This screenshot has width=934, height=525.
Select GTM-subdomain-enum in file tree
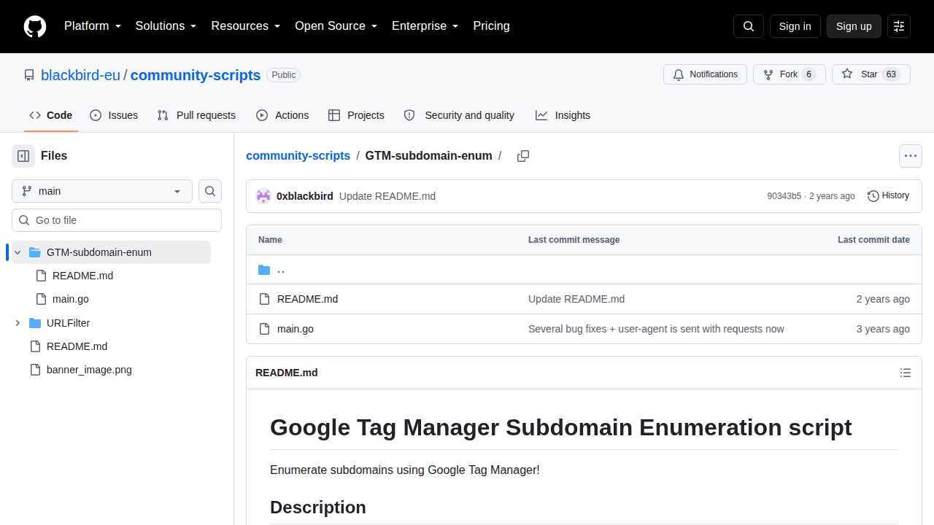[99, 252]
